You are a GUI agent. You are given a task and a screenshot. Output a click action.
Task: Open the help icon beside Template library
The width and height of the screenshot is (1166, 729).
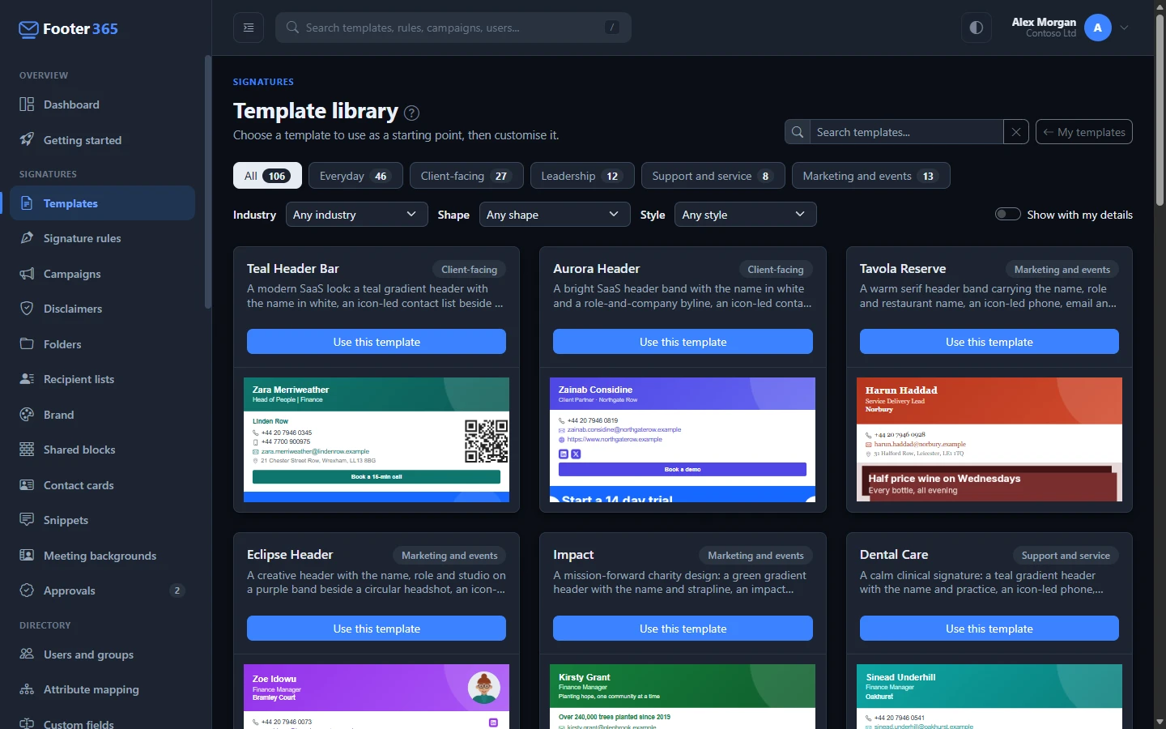point(411,113)
